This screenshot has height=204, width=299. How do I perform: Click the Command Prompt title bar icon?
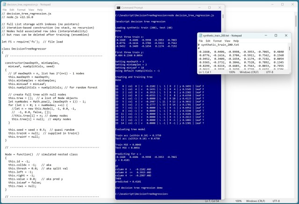119,7
